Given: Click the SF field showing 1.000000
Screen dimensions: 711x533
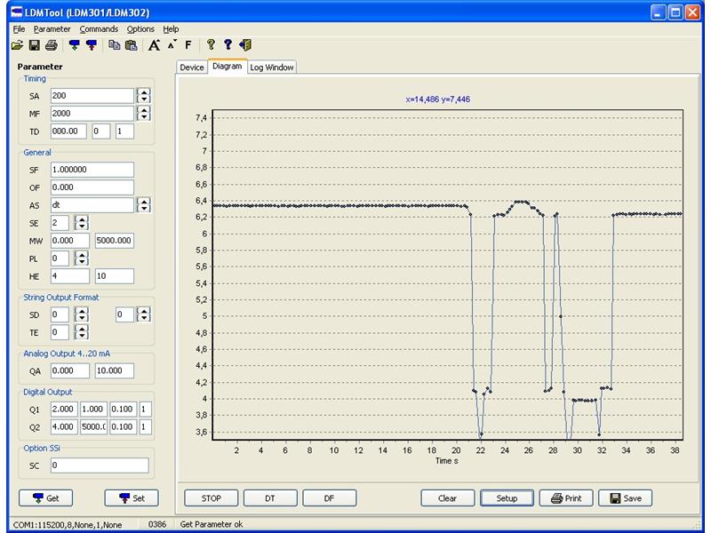Looking at the screenshot, I should coord(92,170).
